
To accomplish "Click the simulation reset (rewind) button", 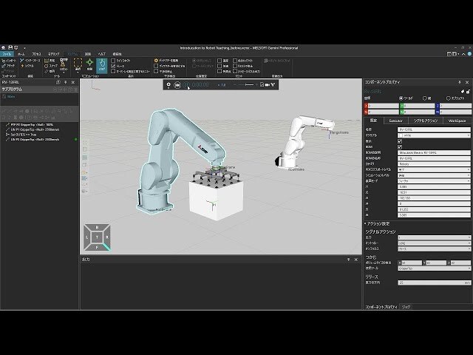I will tap(177, 85).
